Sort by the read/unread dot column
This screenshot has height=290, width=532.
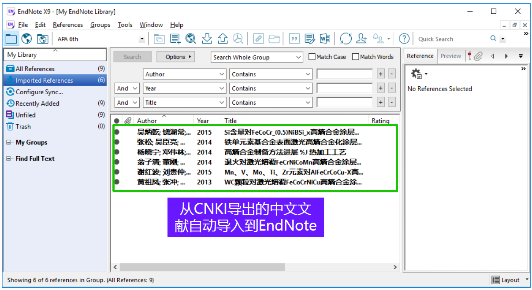point(116,121)
